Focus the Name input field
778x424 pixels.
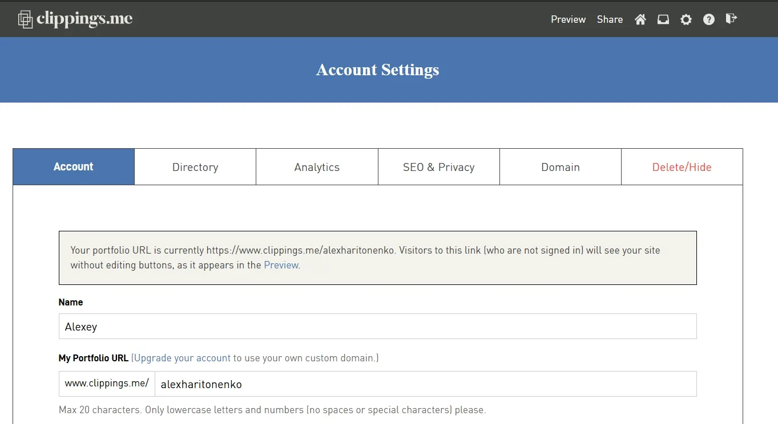coord(377,327)
